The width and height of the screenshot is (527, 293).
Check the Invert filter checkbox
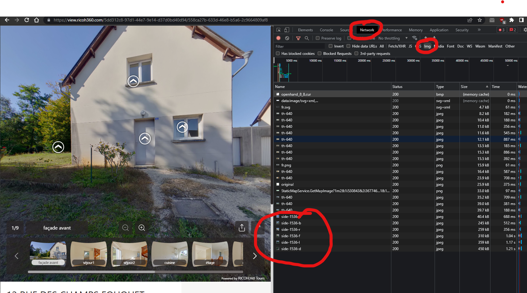[x=331, y=46]
